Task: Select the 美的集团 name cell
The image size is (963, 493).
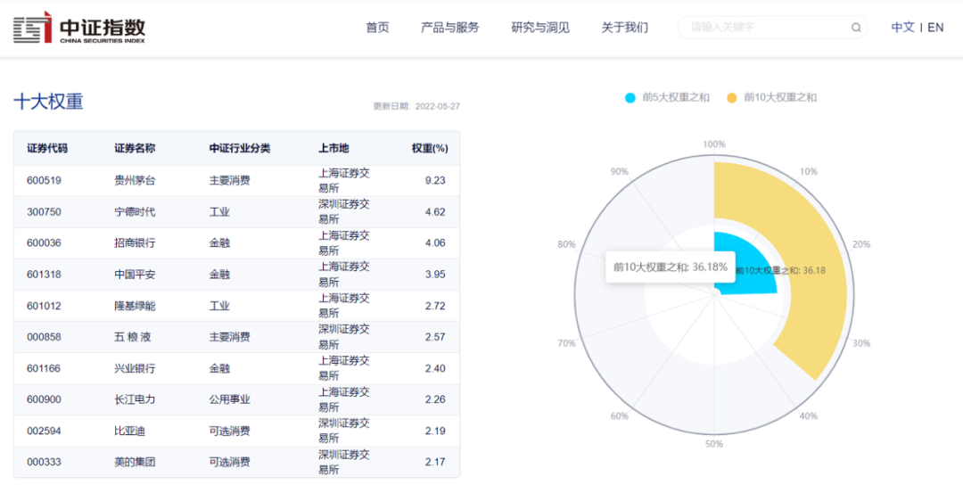Action: pyautogui.click(x=135, y=463)
